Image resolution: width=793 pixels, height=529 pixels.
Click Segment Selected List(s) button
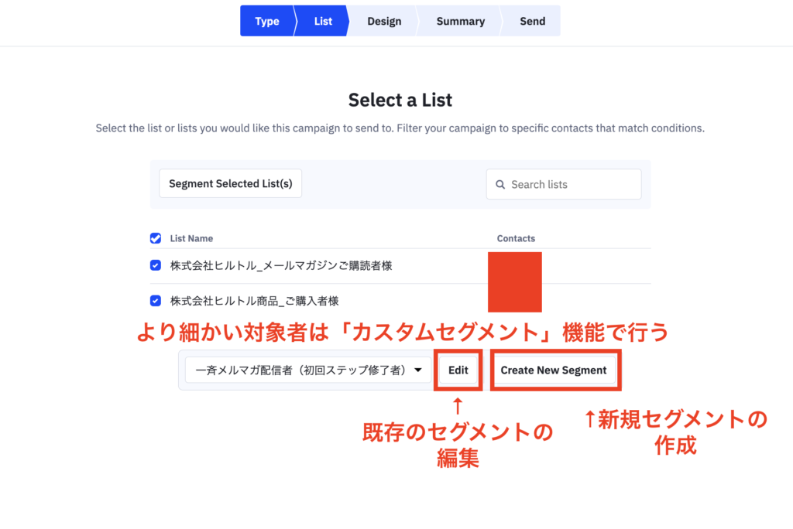(x=231, y=183)
